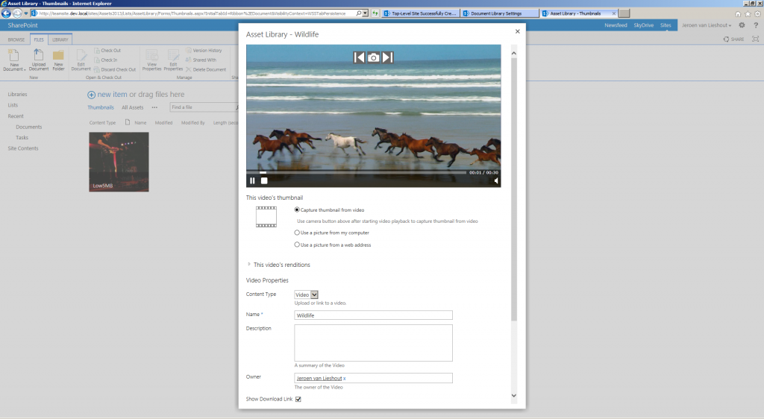The width and height of the screenshot is (764, 419).
Task: Open the views ellipsis menu
Action: tap(154, 107)
